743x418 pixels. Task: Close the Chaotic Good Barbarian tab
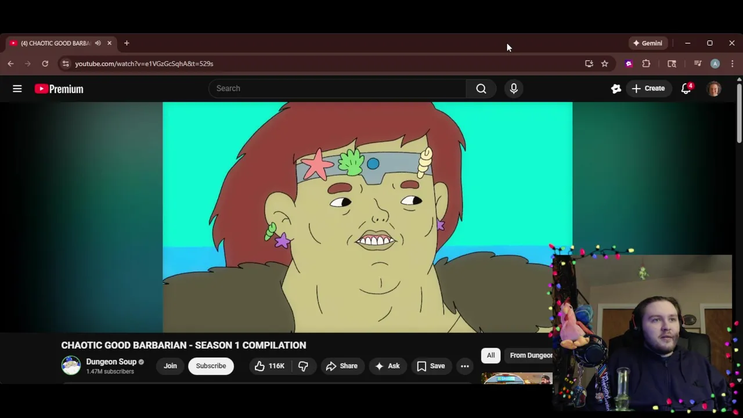tap(109, 43)
